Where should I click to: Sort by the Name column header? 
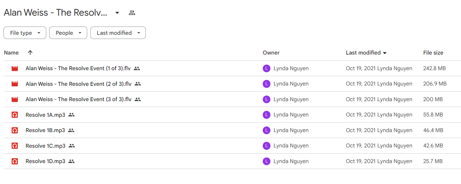click(11, 53)
